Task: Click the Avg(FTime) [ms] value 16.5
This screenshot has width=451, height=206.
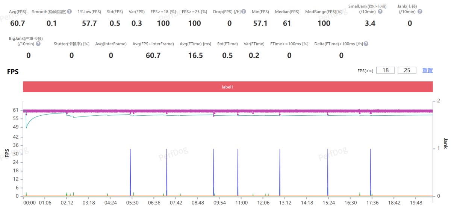Action: point(195,55)
